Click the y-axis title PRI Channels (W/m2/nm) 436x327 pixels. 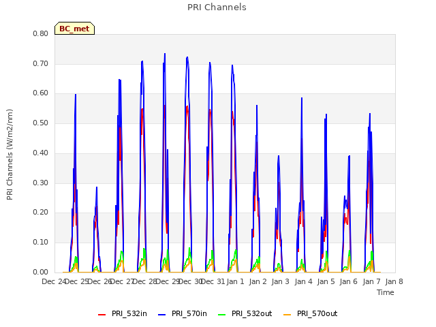click(10, 155)
